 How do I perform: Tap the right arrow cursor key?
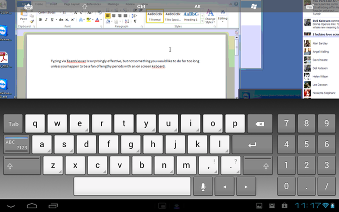(246, 187)
